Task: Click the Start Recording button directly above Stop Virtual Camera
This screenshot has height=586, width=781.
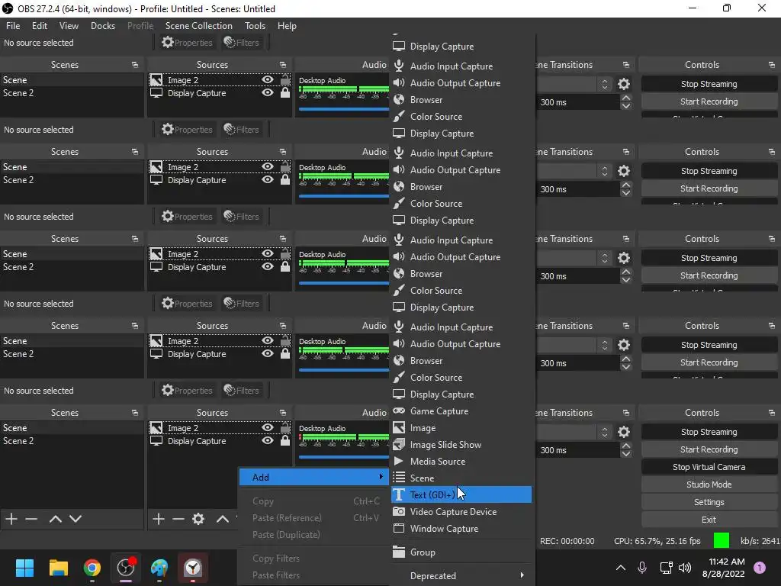Action: click(x=709, y=449)
